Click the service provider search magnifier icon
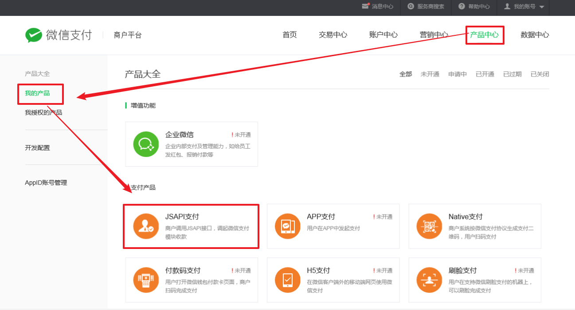 coord(411,6)
